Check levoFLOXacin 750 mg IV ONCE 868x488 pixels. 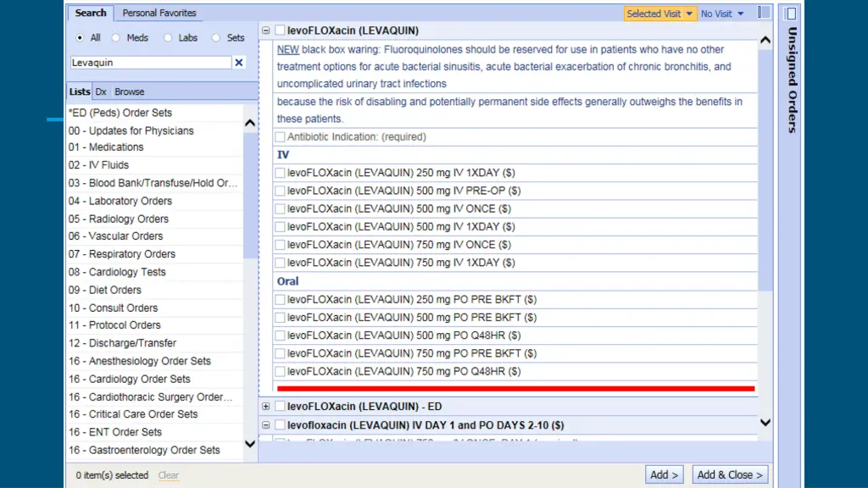pyautogui.click(x=280, y=245)
